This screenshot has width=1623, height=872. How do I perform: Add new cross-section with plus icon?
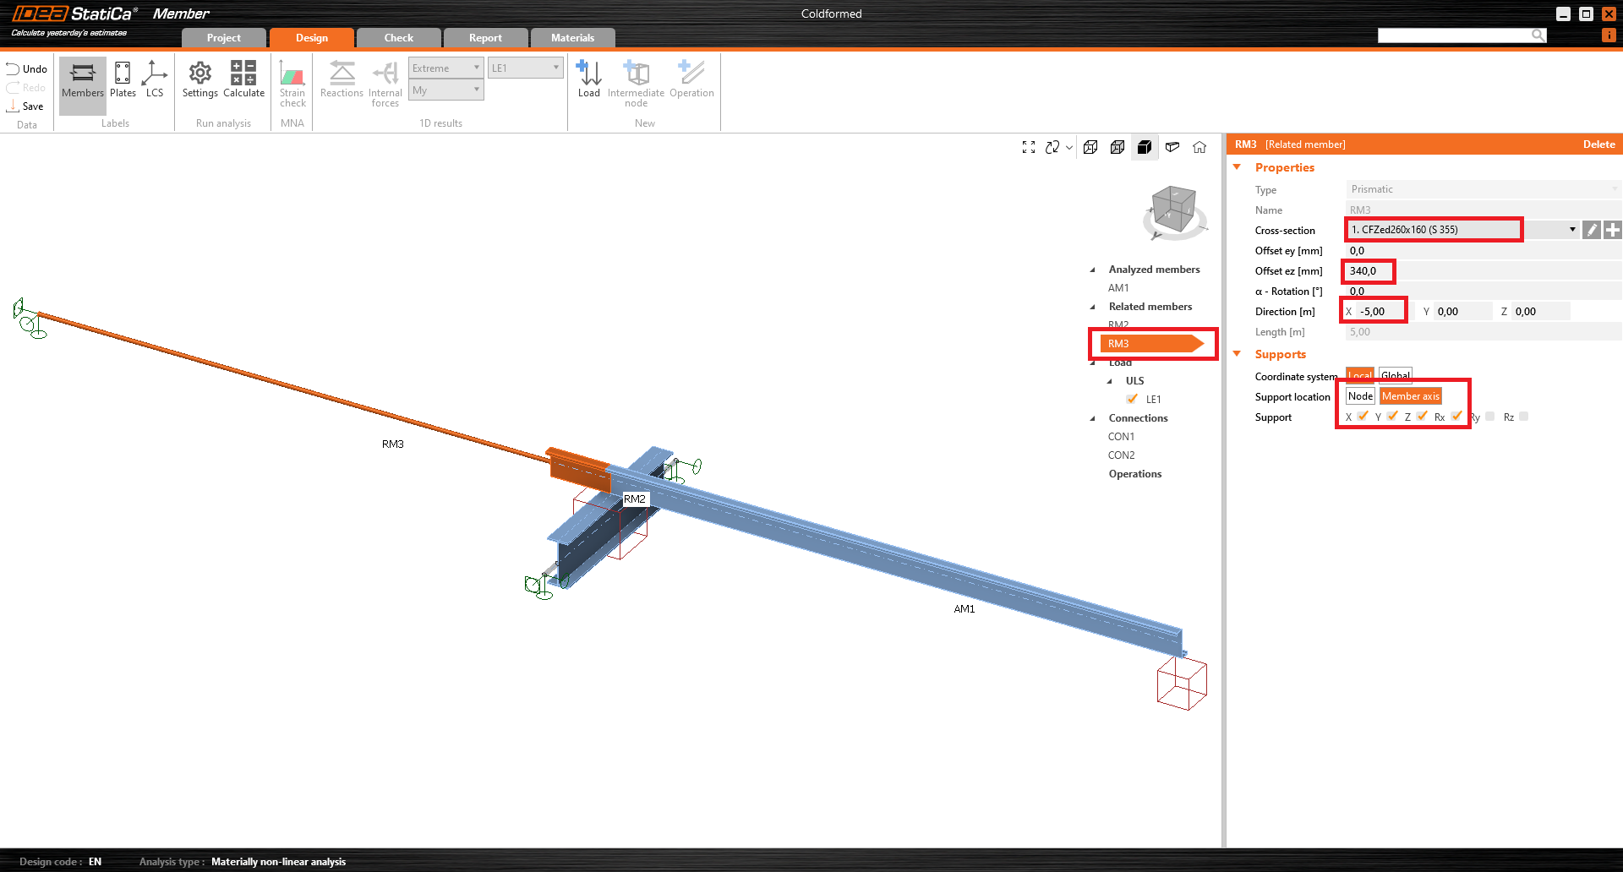(1613, 230)
